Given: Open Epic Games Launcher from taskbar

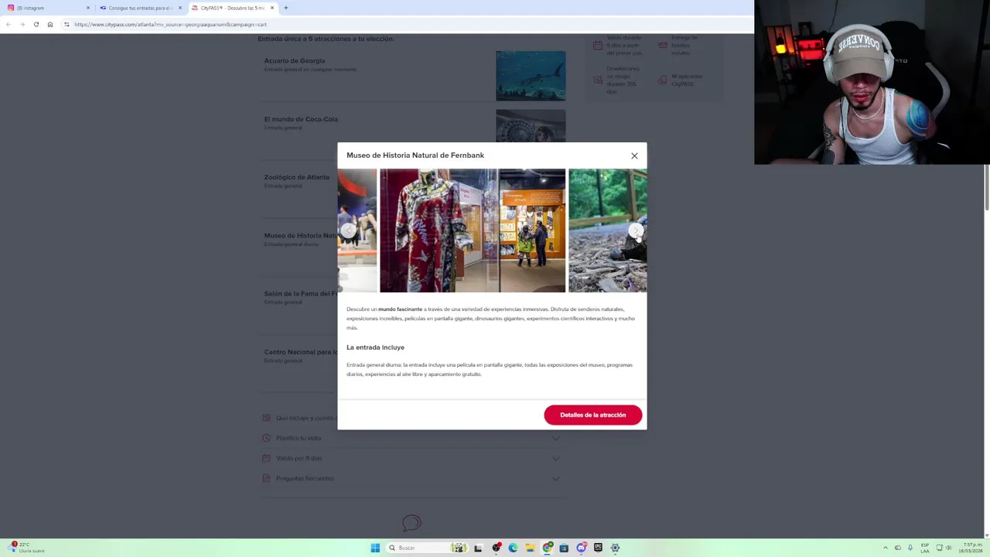Looking at the screenshot, I should point(598,548).
